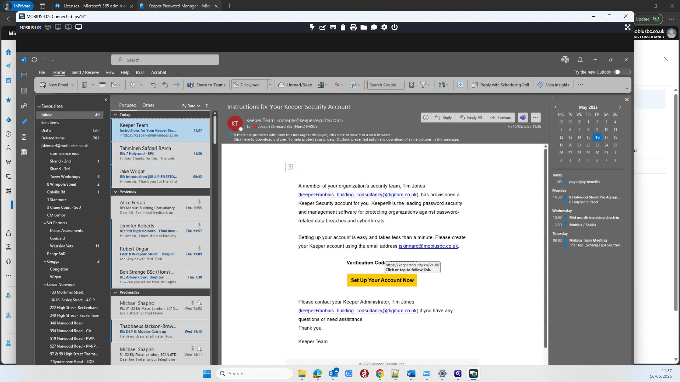Open the Tasks icon in Outlook navigation bar
680x382 pixels.
pos(24,137)
